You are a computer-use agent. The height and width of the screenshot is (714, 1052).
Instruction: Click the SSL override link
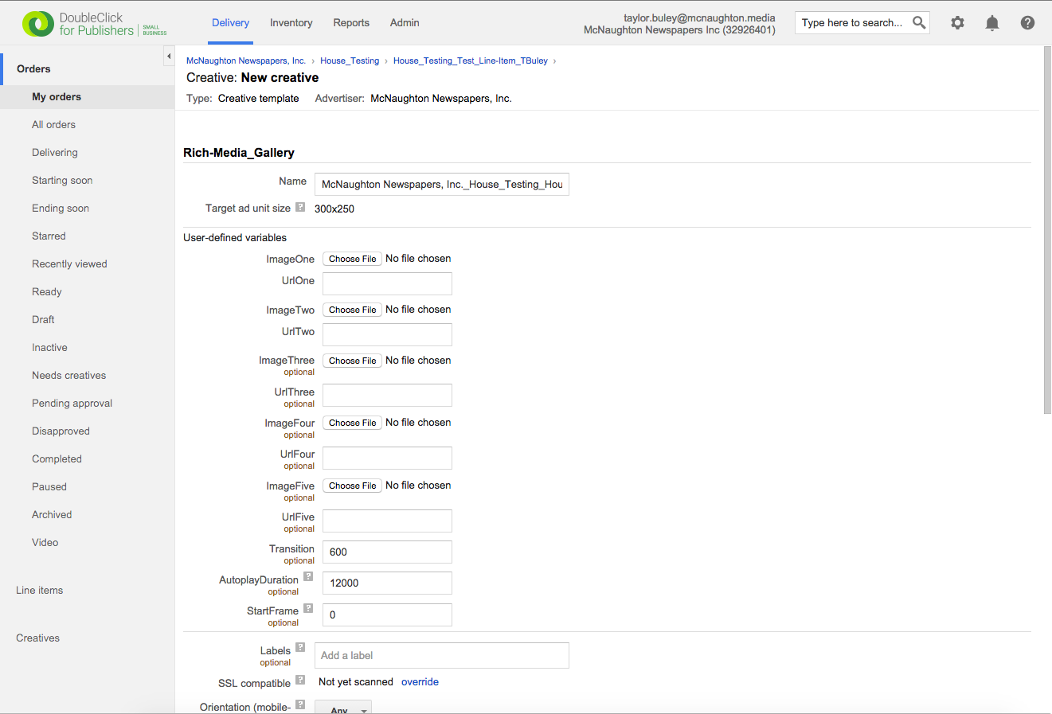coord(420,682)
